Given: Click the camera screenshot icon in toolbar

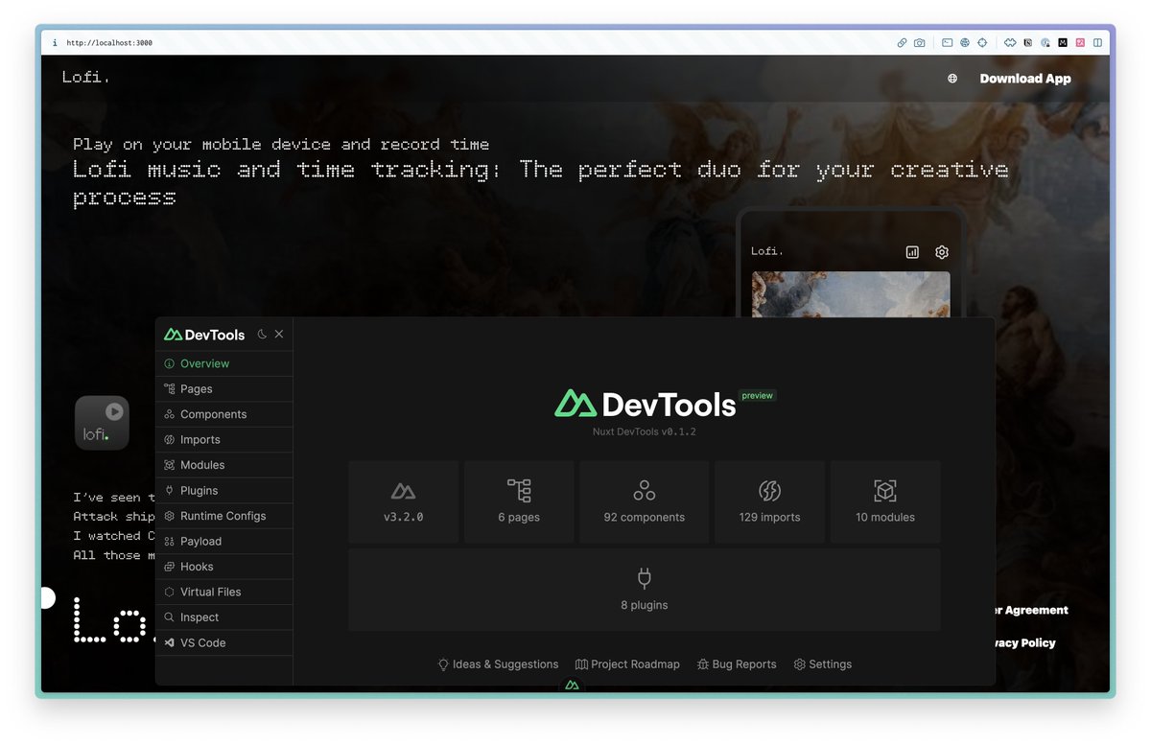Looking at the screenshot, I should (920, 43).
